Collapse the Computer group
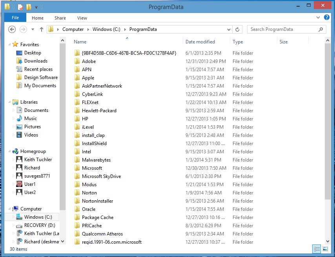 9,209
